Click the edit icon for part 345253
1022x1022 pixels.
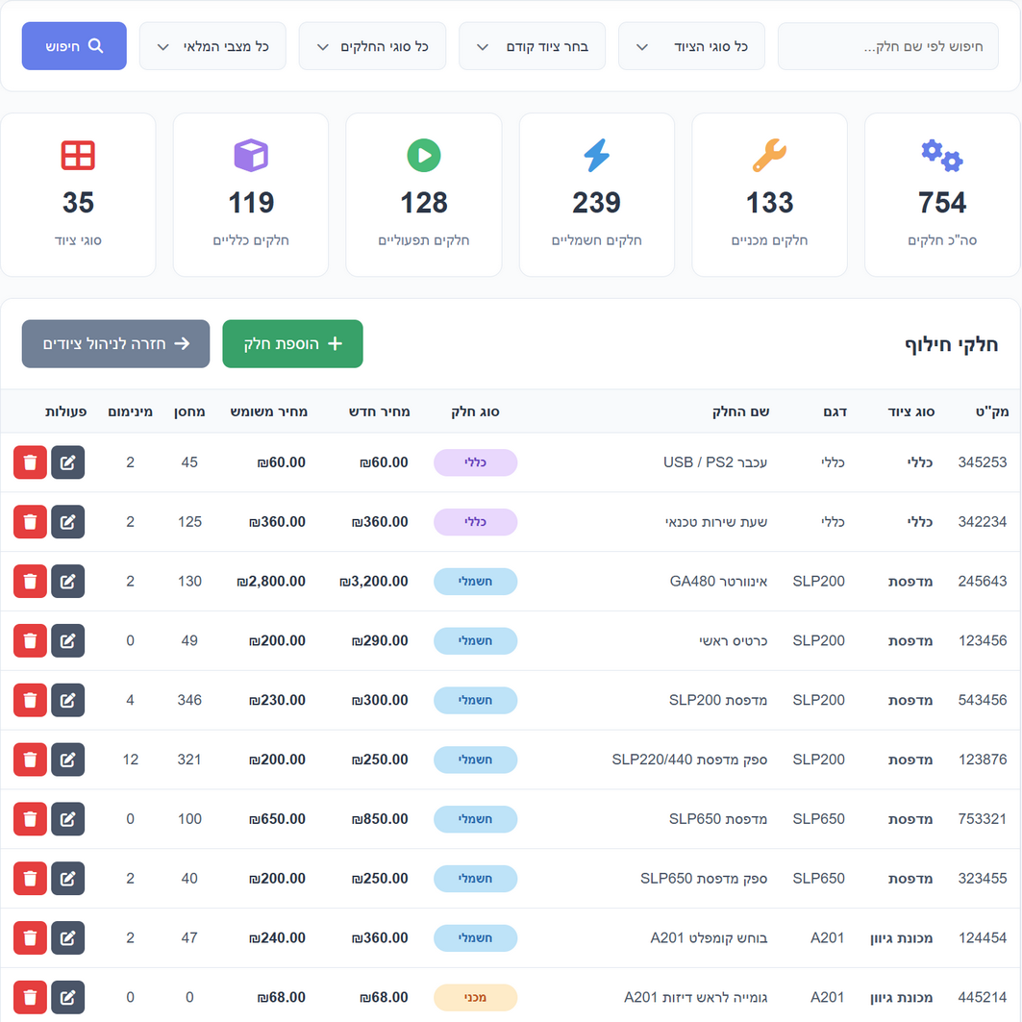click(x=67, y=462)
